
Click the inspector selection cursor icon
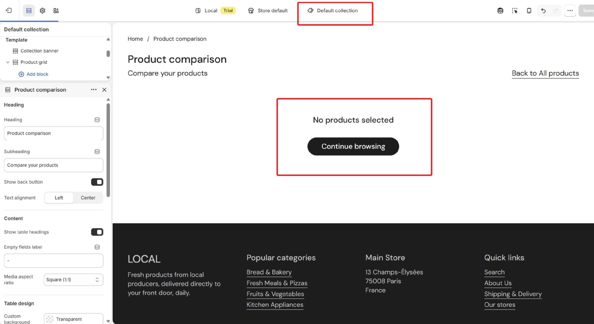tap(515, 10)
